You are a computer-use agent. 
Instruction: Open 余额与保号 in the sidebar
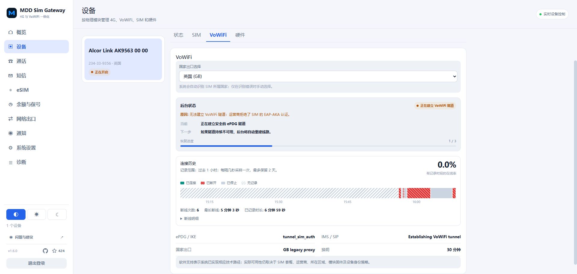click(x=36, y=104)
